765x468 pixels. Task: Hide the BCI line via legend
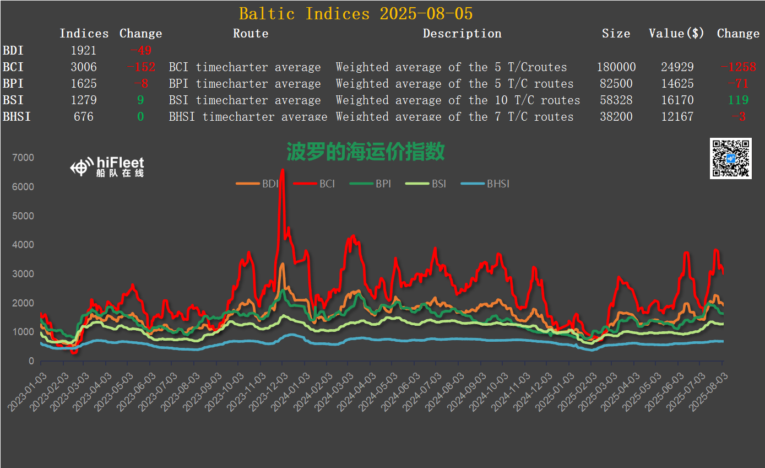click(x=314, y=184)
